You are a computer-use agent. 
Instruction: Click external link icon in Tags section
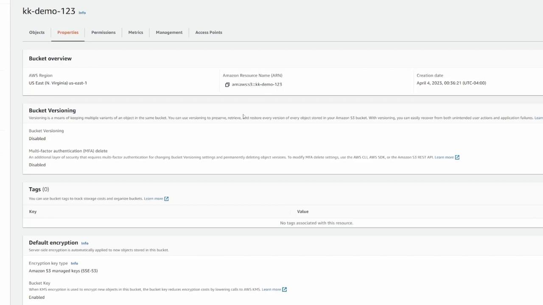166,199
